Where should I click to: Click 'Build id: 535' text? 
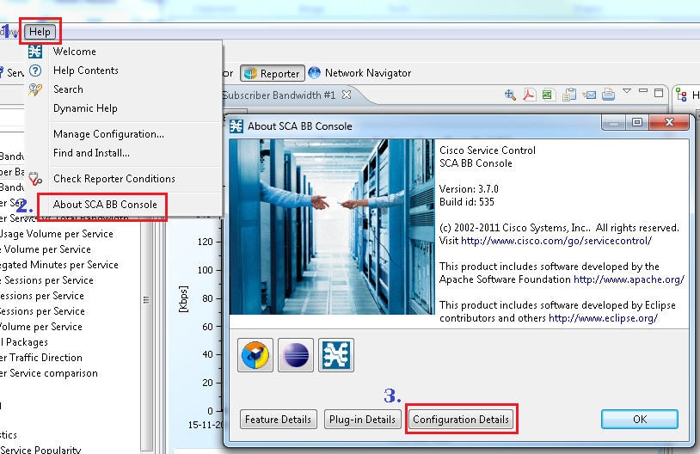pos(466,202)
